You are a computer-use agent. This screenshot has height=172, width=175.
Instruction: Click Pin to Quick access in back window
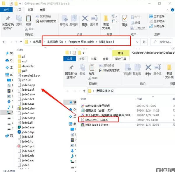click(8, 23)
